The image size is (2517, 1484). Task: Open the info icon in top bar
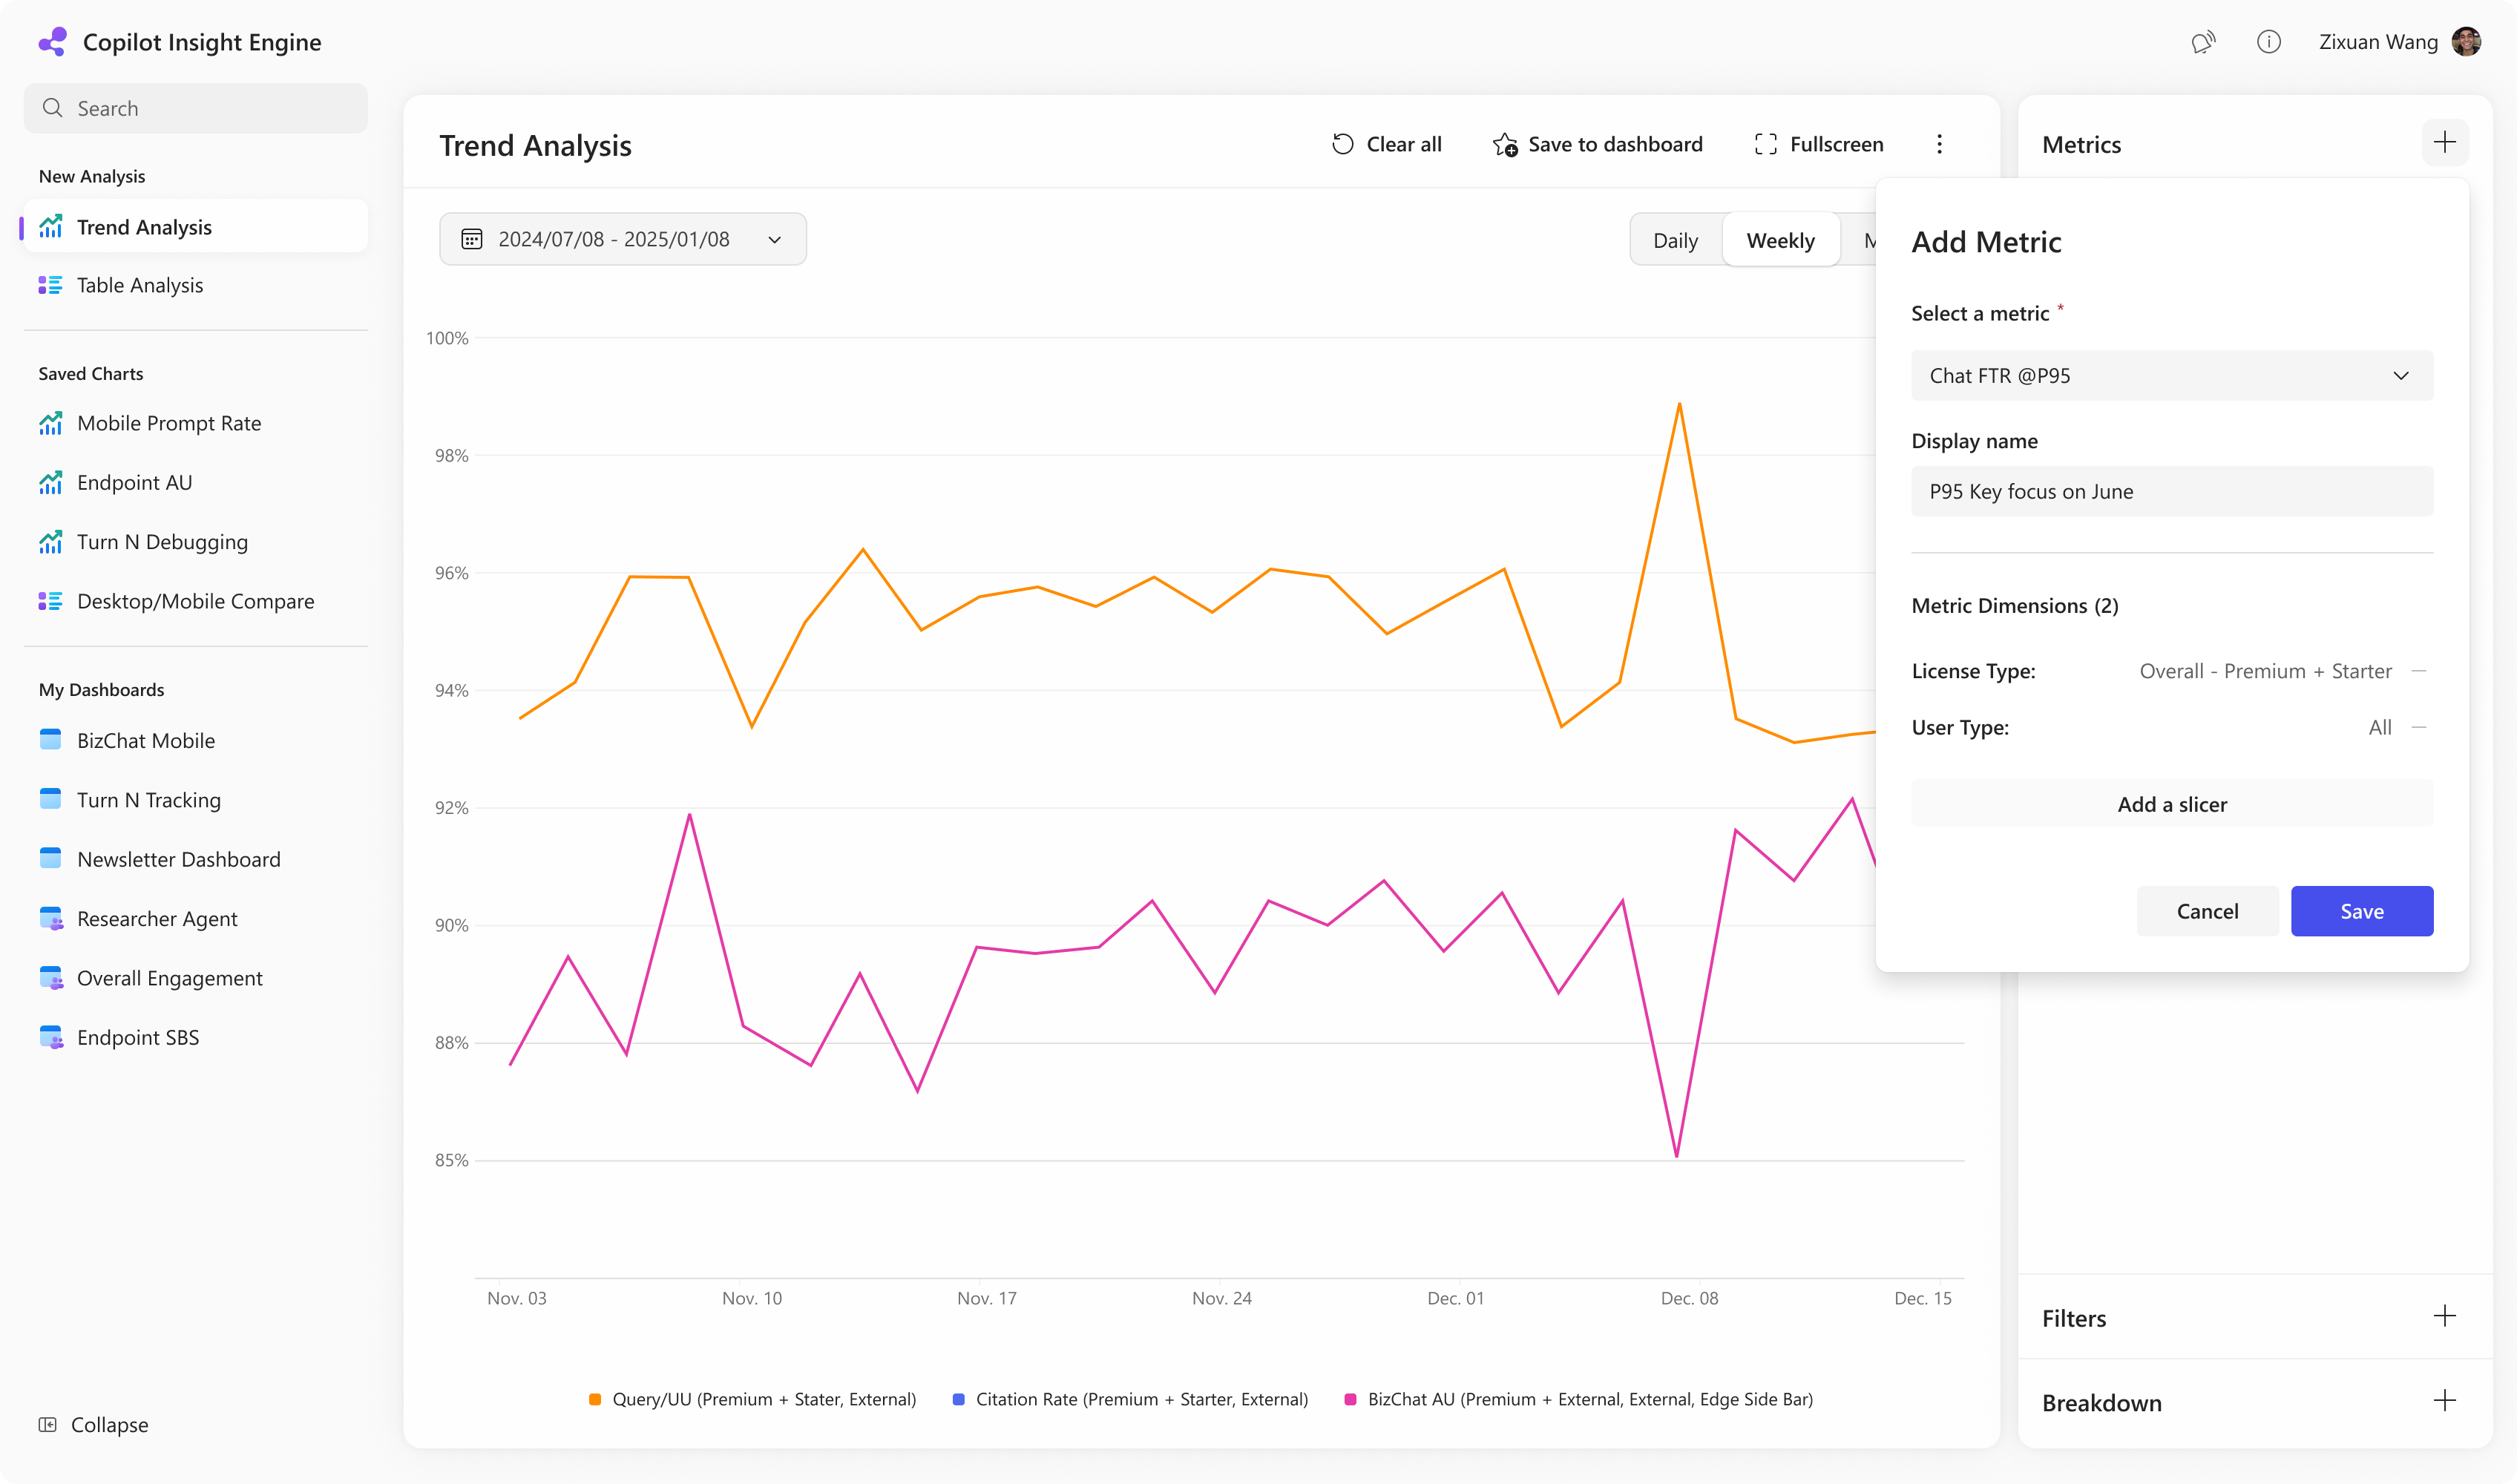2268,42
